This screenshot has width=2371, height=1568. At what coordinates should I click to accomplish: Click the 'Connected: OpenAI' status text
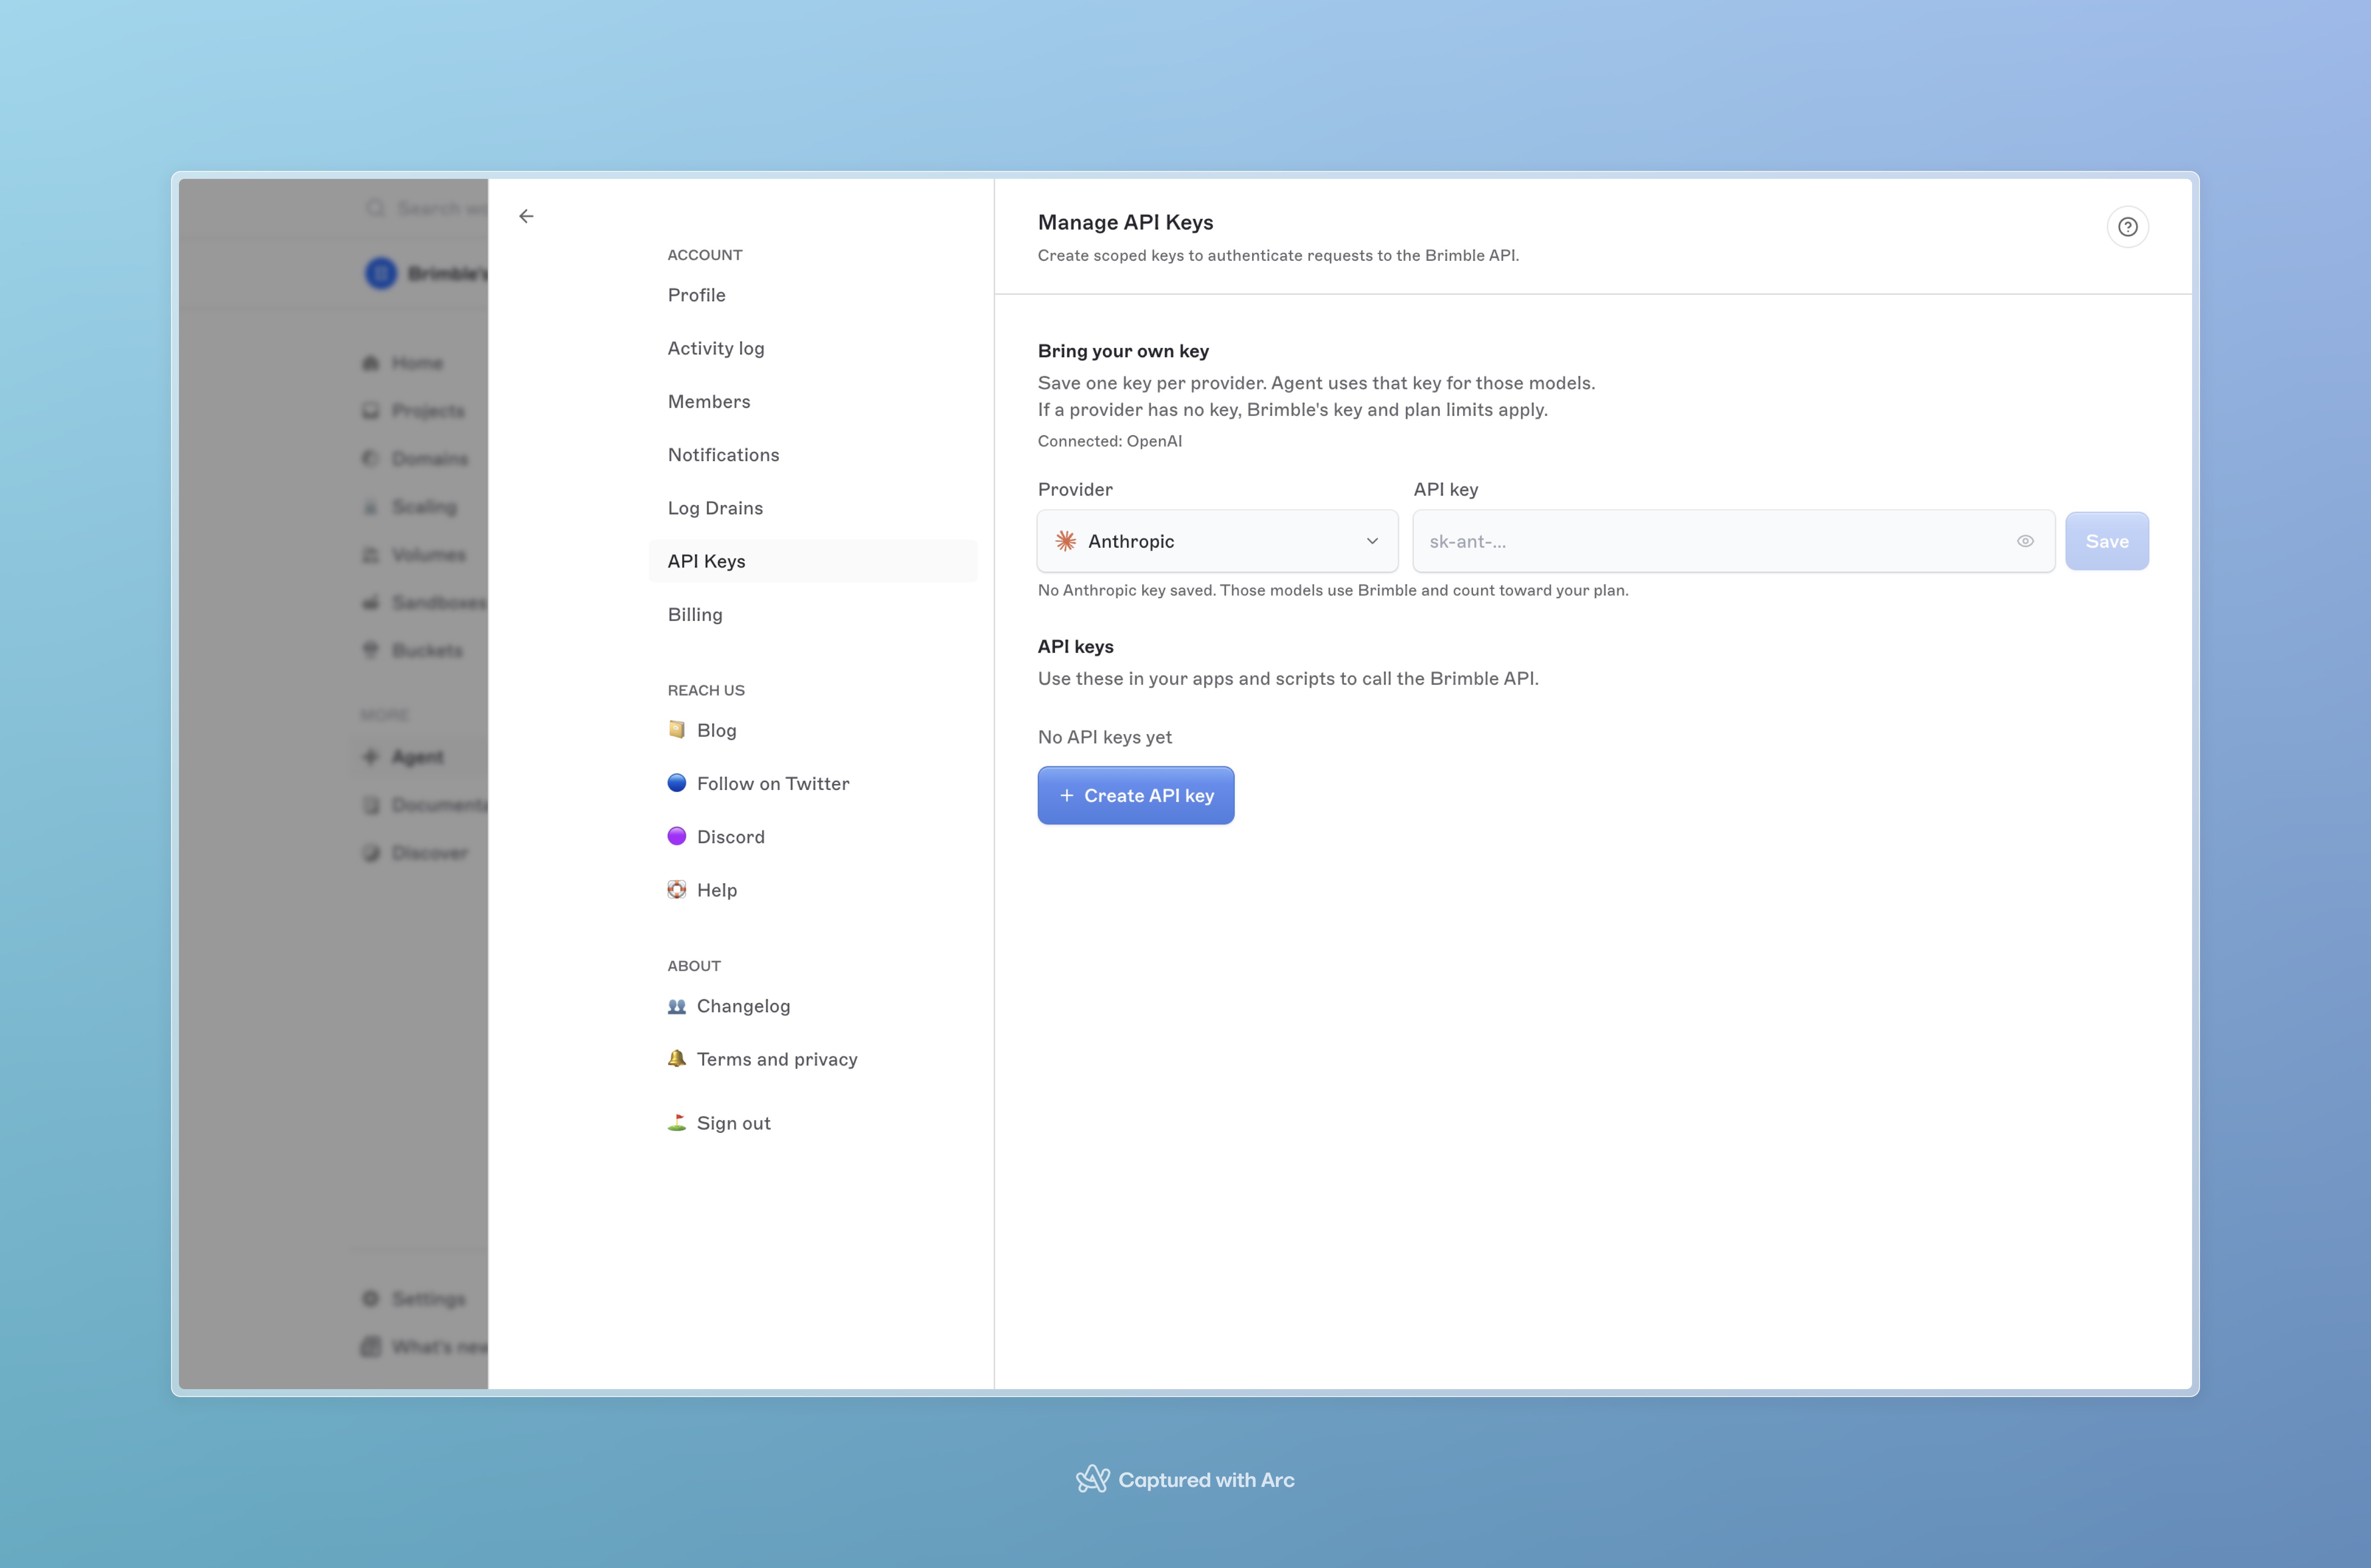pyautogui.click(x=1110, y=441)
